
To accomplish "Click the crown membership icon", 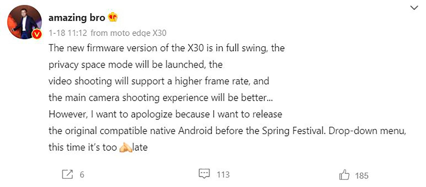I will tap(113, 17).
